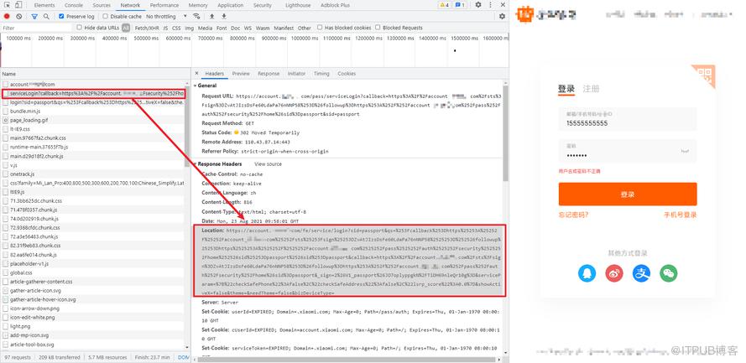The width and height of the screenshot is (746, 363).
Task: Select the inspect element picker tool
Action: 6,5
